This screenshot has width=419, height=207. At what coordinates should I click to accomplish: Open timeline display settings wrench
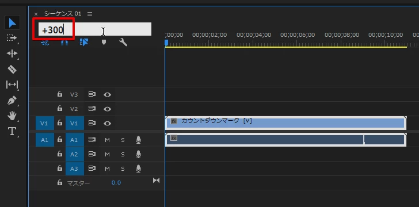click(123, 42)
